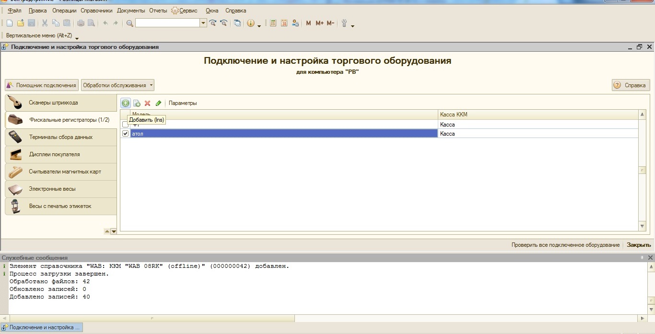This screenshot has width=655, height=334.
Task: Click the Касса cell in the атол row
Action: 538,134
